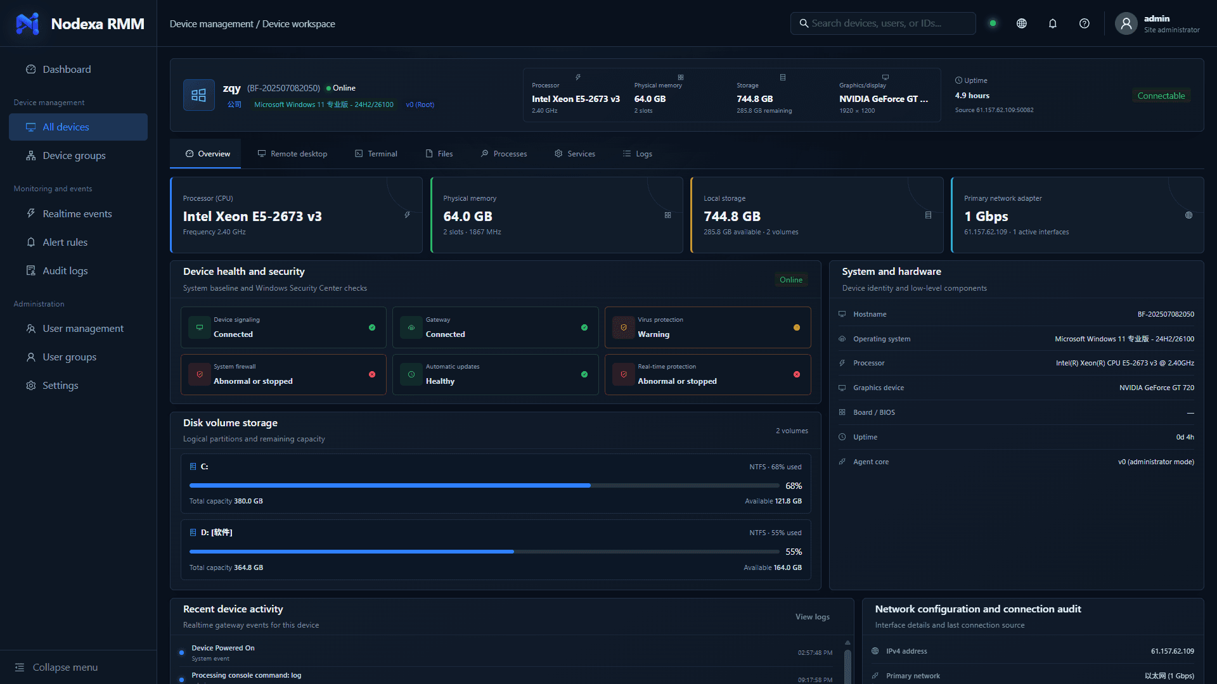The height and width of the screenshot is (684, 1217).
Task: Click the admin user avatar icon
Action: [x=1126, y=23]
